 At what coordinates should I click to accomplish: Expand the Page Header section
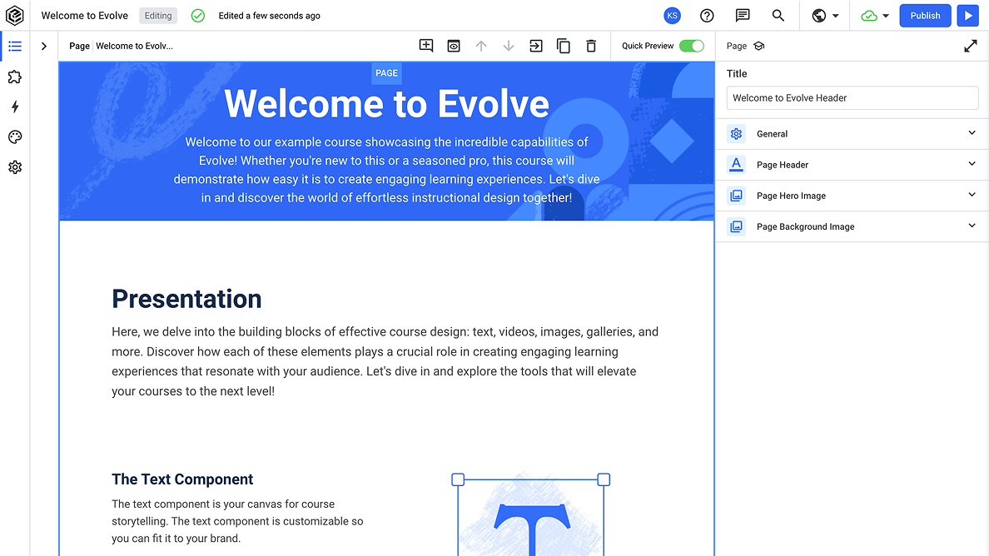point(852,164)
